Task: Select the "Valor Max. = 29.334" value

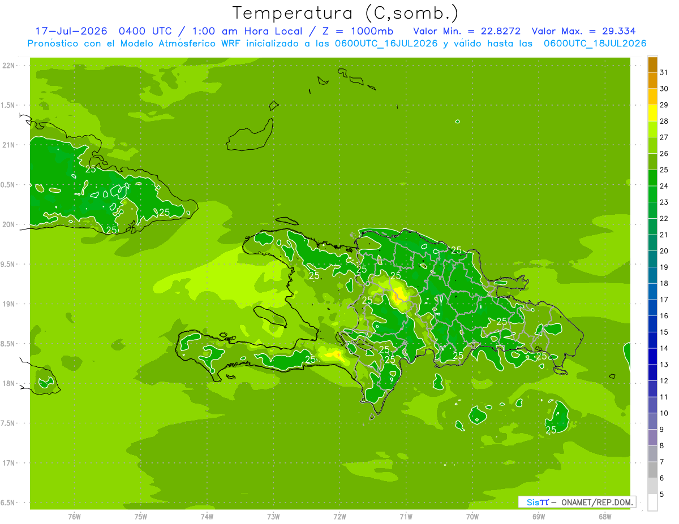Action: [584, 31]
